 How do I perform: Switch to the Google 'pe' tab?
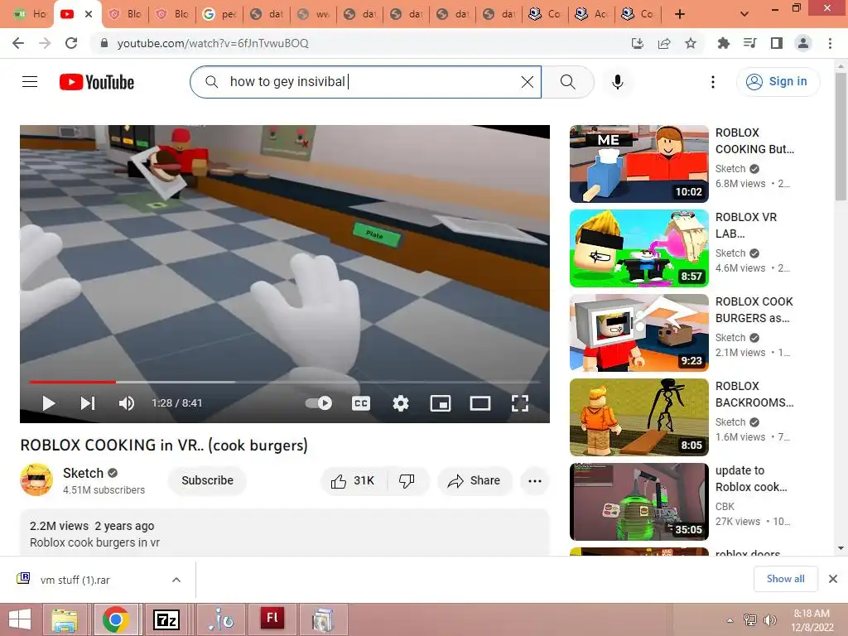[219, 14]
